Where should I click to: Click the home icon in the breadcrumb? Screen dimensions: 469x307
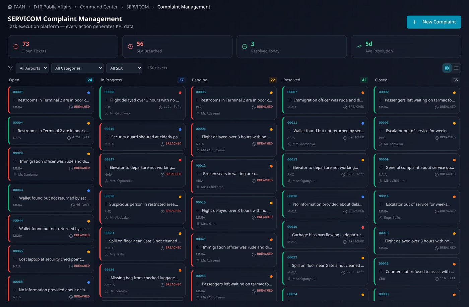coord(10,7)
